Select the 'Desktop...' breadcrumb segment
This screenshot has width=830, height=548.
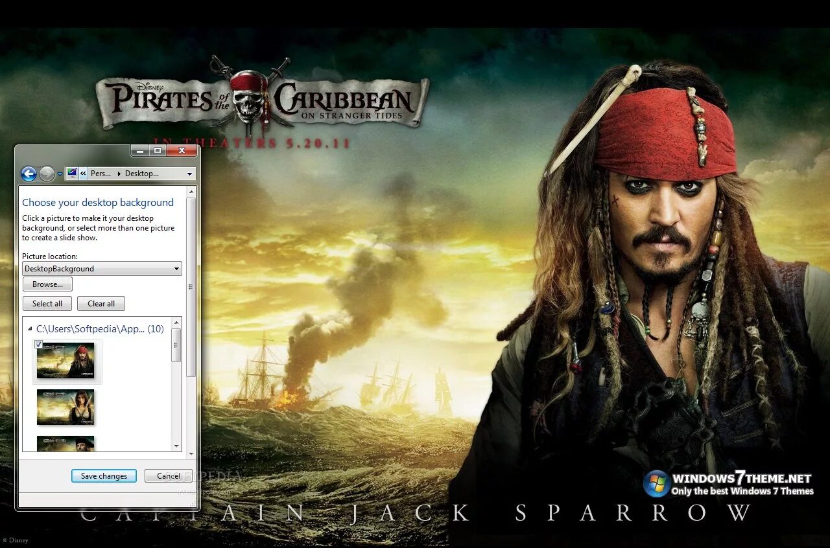tap(141, 174)
